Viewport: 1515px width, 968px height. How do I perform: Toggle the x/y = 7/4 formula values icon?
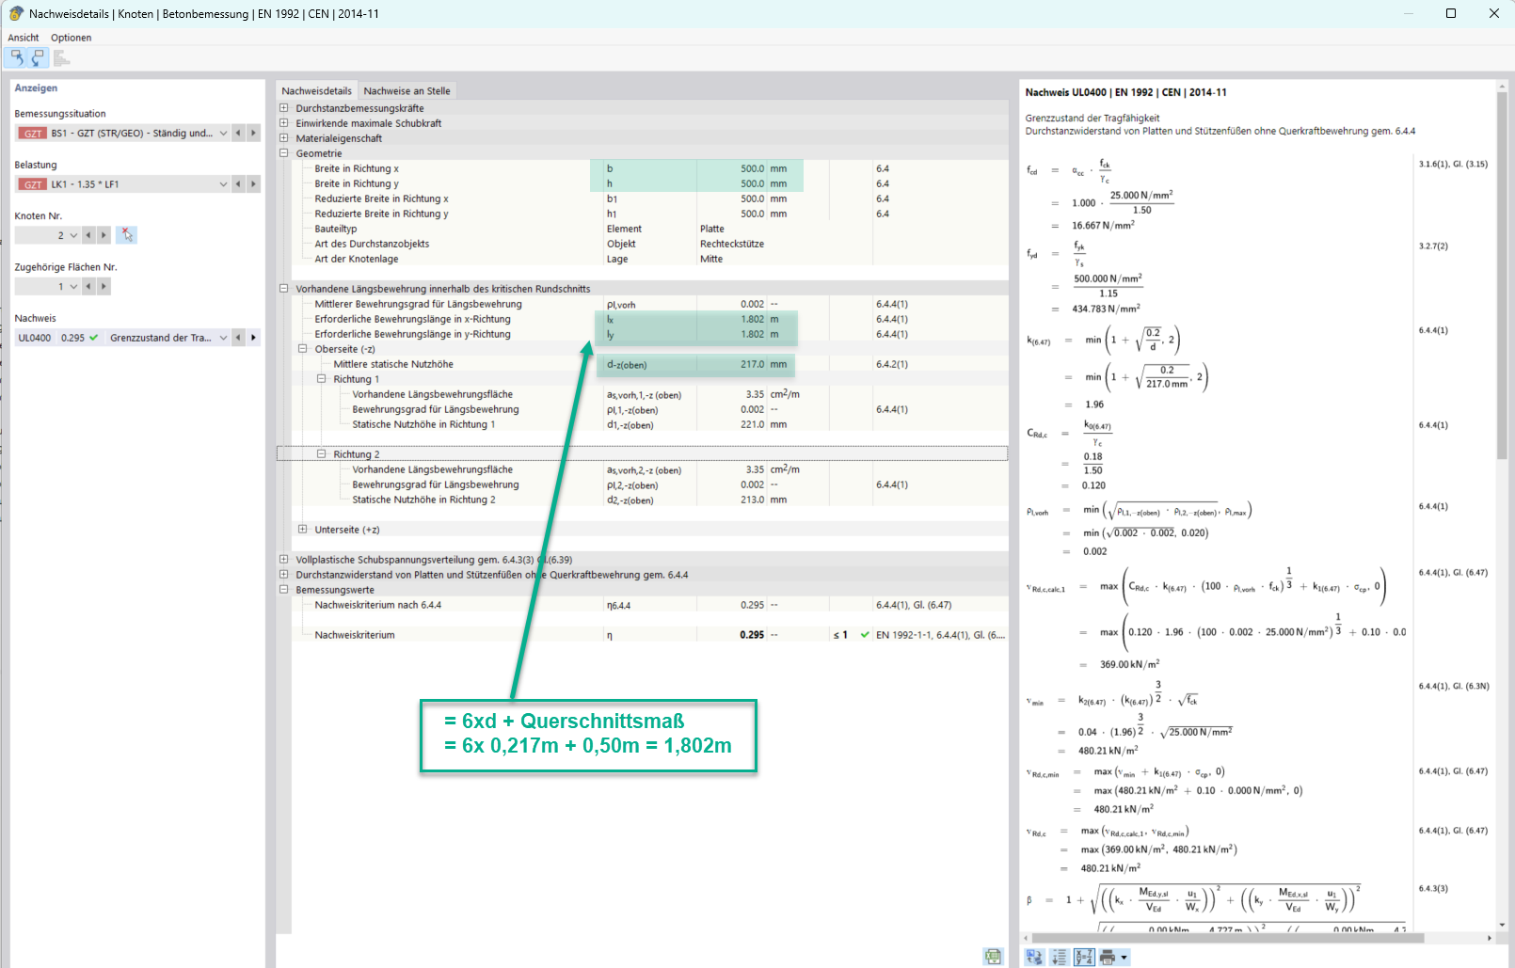[1084, 957]
